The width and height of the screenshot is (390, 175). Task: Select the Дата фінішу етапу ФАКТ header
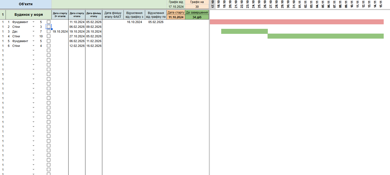113,15
